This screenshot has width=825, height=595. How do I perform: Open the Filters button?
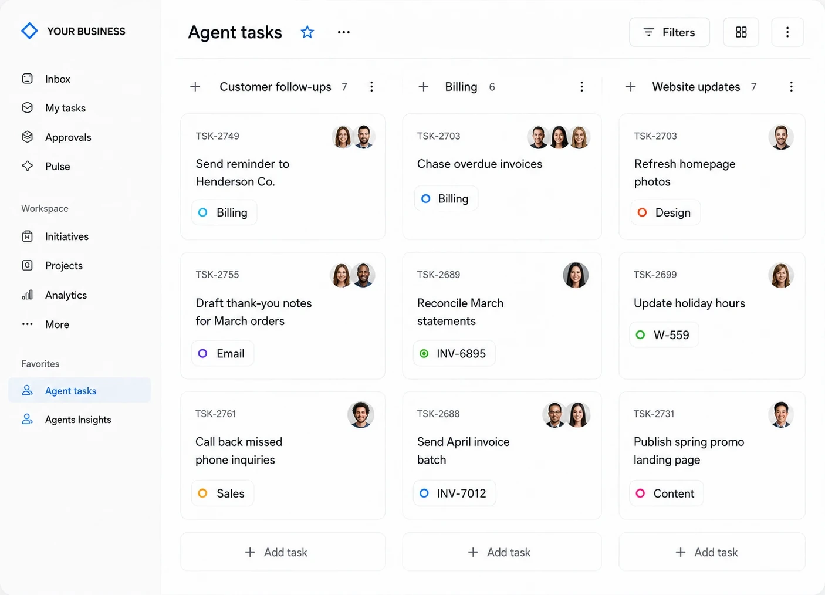pyautogui.click(x=670, y=32)
